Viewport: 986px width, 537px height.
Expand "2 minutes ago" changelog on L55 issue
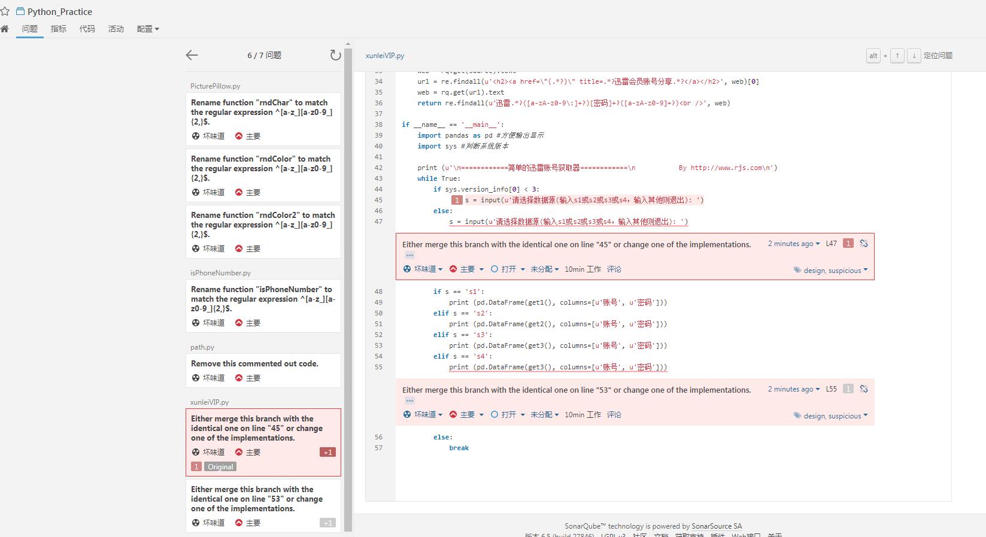(794, 389)
